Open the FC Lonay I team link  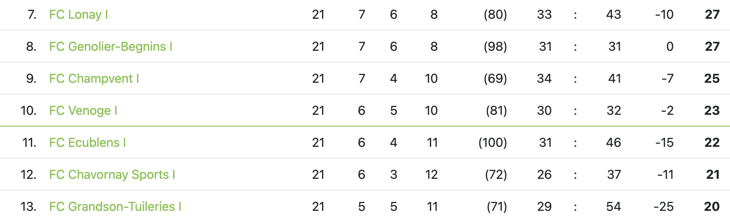click(x=78, y=14)
